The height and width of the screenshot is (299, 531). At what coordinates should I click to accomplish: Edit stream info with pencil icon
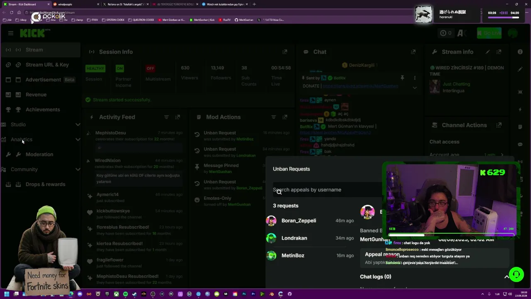(x=488, y=52)
